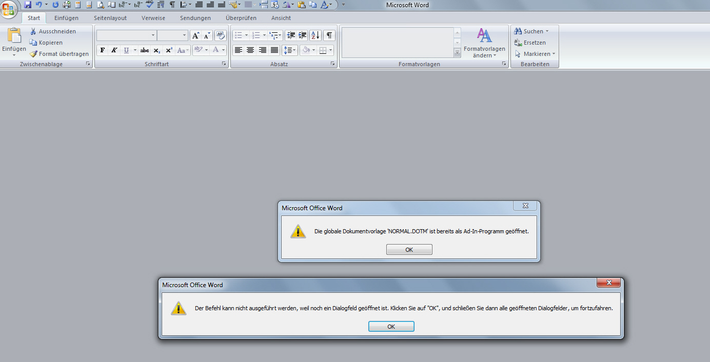This screenshot has width=710, height=362.
Task: Open the Seitenlayout tab
Action: click(110, 18)
